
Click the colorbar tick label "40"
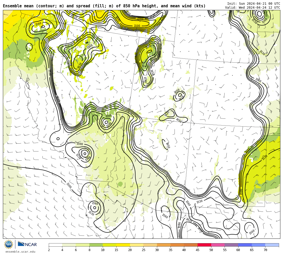point(184,250)
